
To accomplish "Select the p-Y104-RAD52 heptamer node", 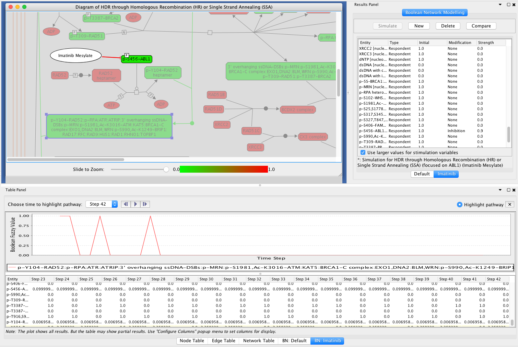I will pos(163,73).
